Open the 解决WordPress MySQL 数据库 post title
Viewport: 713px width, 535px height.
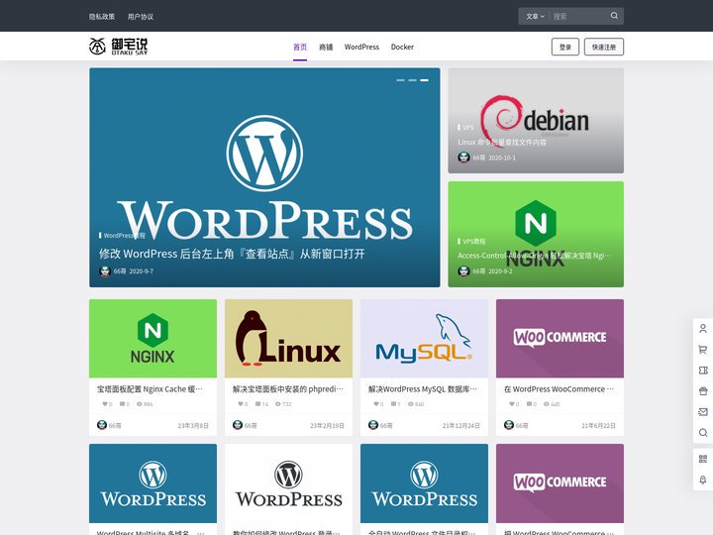[x=423, y=389]
